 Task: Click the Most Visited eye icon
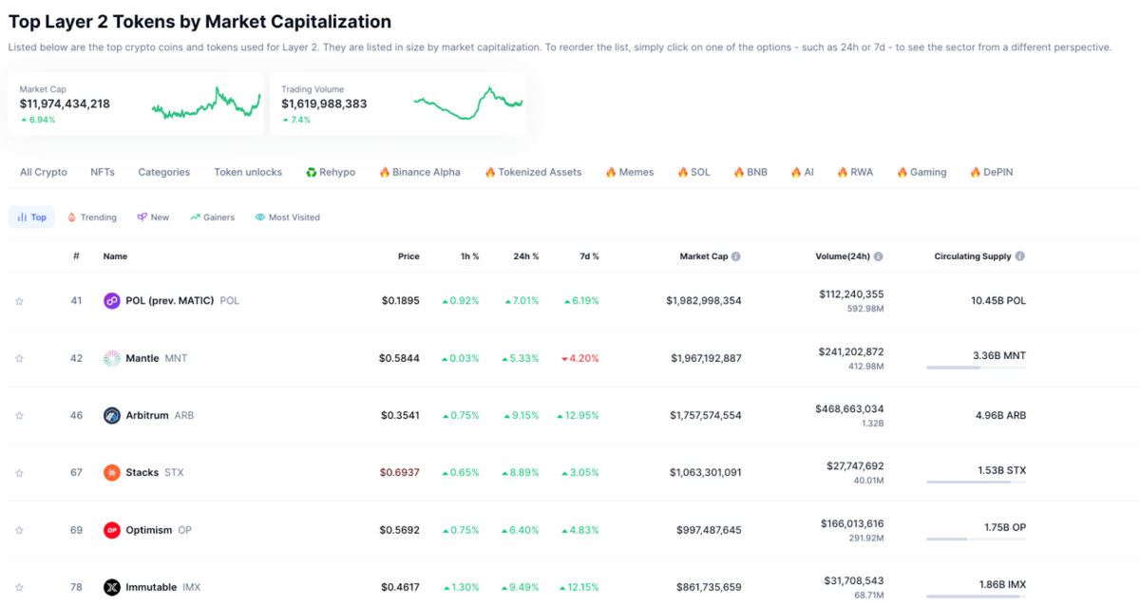click(x=259, y=218)
